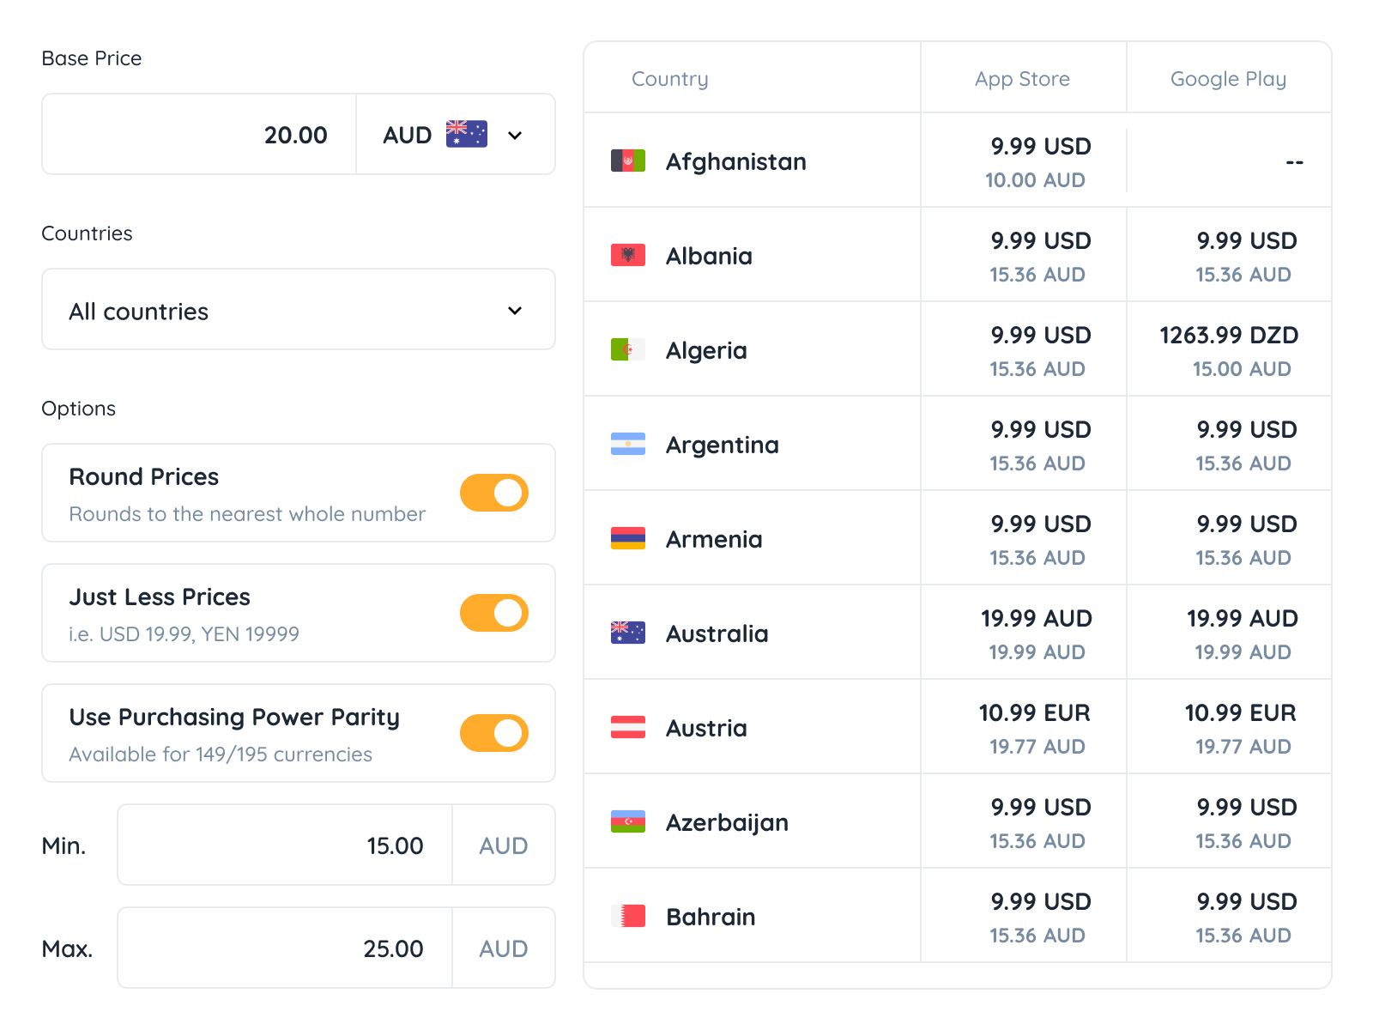This screenshot has width=1373, height=1030.
Task: Turn off Just Less Prices switch
Action: point(493,613)
